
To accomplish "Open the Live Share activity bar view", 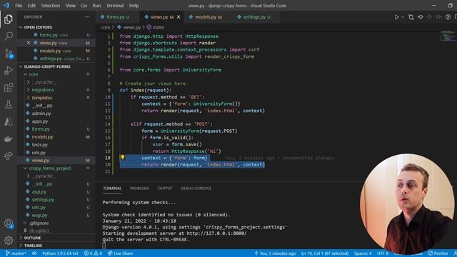I will (x=9, y=156).
